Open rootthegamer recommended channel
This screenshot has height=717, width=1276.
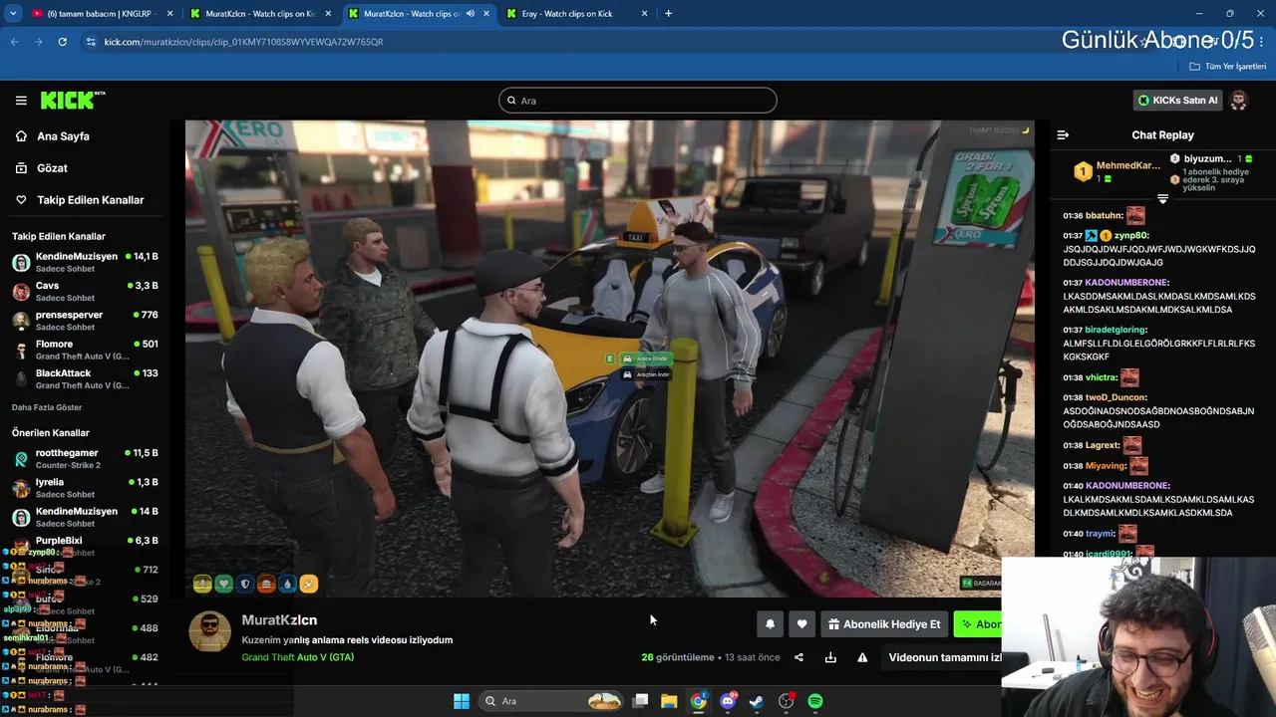point(85,458)
